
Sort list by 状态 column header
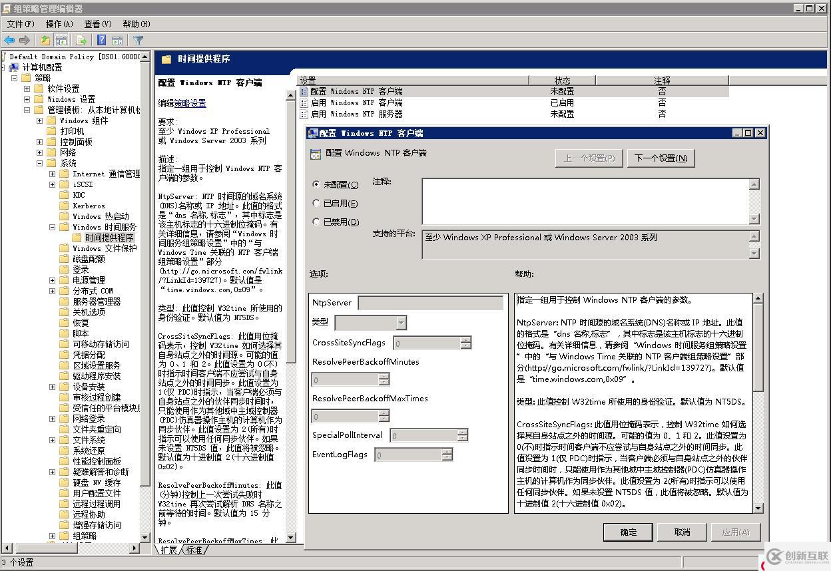click(x=562, y=81)
